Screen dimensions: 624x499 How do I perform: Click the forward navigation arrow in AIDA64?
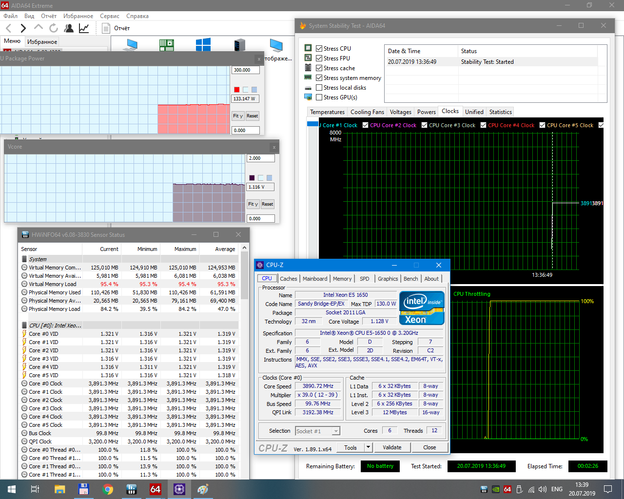(23, 28)
